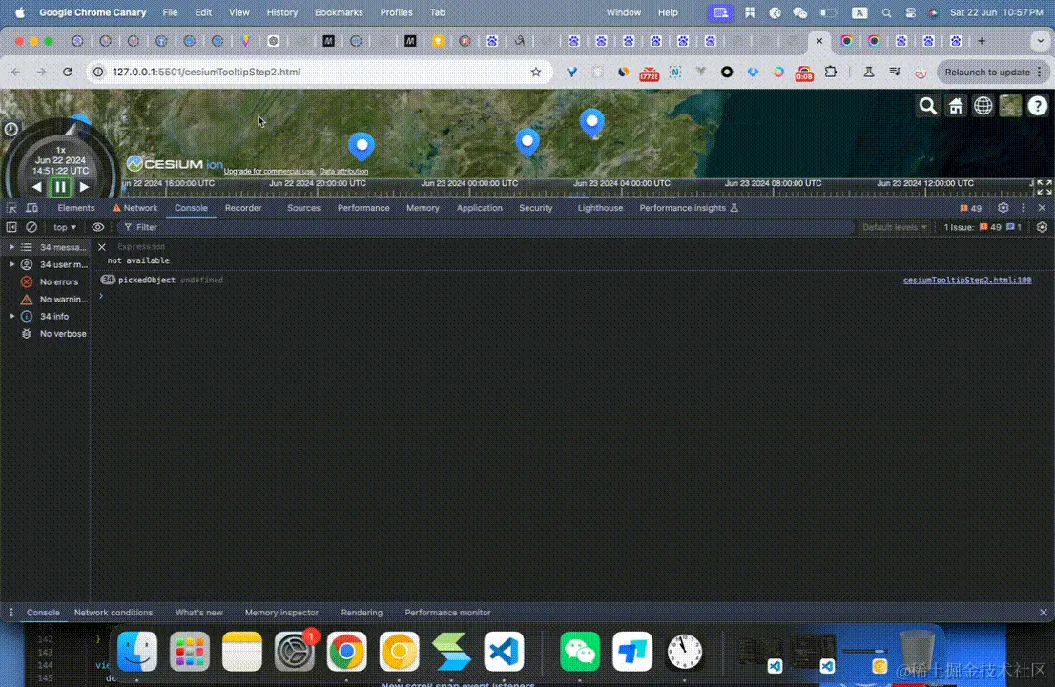Open top JavaScript context dropdown
The height and width of the screenshot is (687, 1055).
pos(65,227)
